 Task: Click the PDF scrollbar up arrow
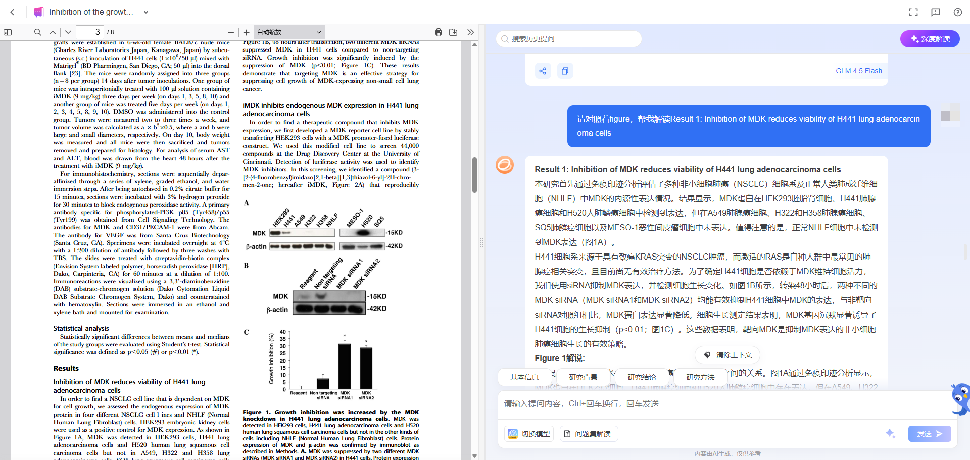tap(474, 45)
